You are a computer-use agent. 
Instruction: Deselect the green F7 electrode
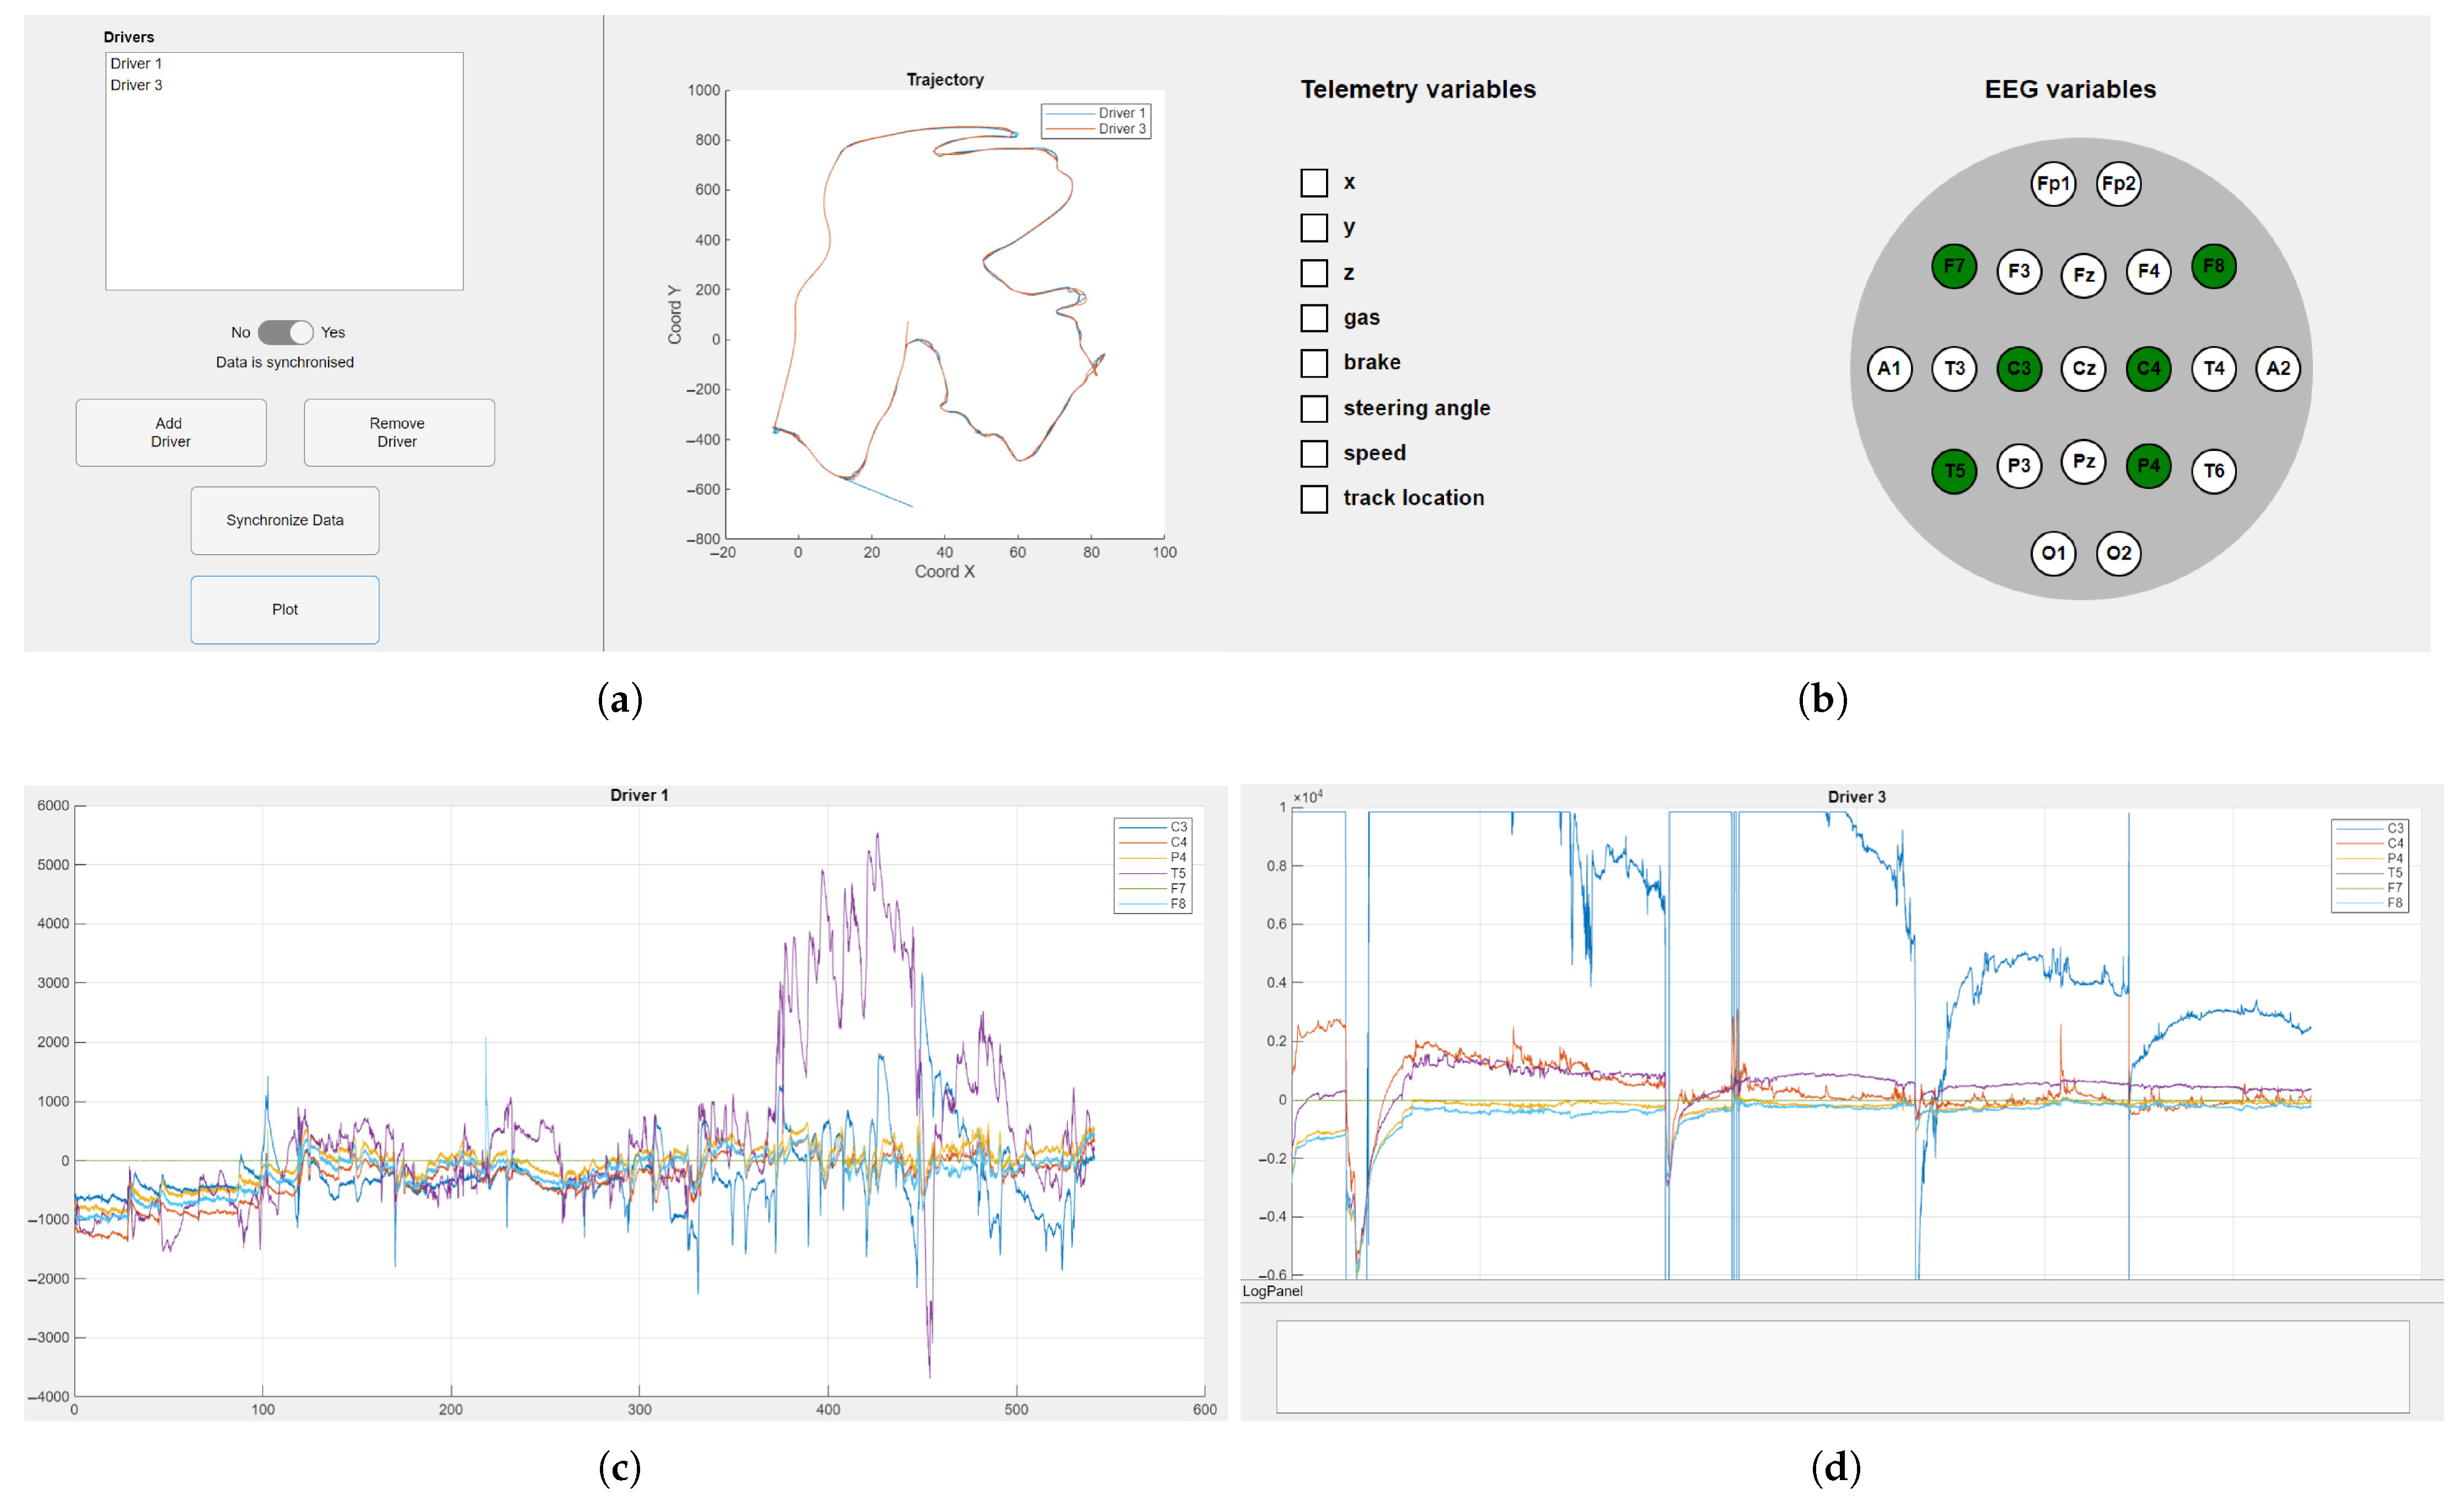coord(1953,266)
